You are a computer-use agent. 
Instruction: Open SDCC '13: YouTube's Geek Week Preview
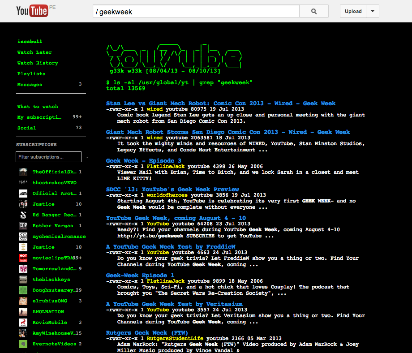click(172, 189)
